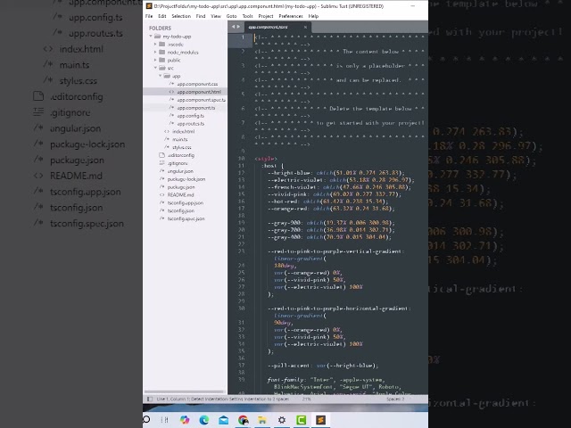The width and height of the screenshot is (571, 428).
Task: Open the View menu
Action: (216, 16)
